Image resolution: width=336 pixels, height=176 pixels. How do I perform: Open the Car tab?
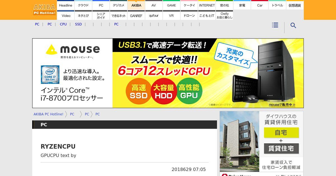pyautogui.click(x=260, y=5)
